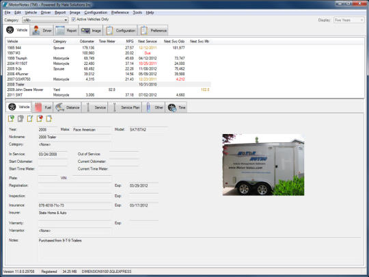Click the gray clipboard copy record icon
Image resolution: width=369 pixels, height=277 pixels.
coord(20,118)
